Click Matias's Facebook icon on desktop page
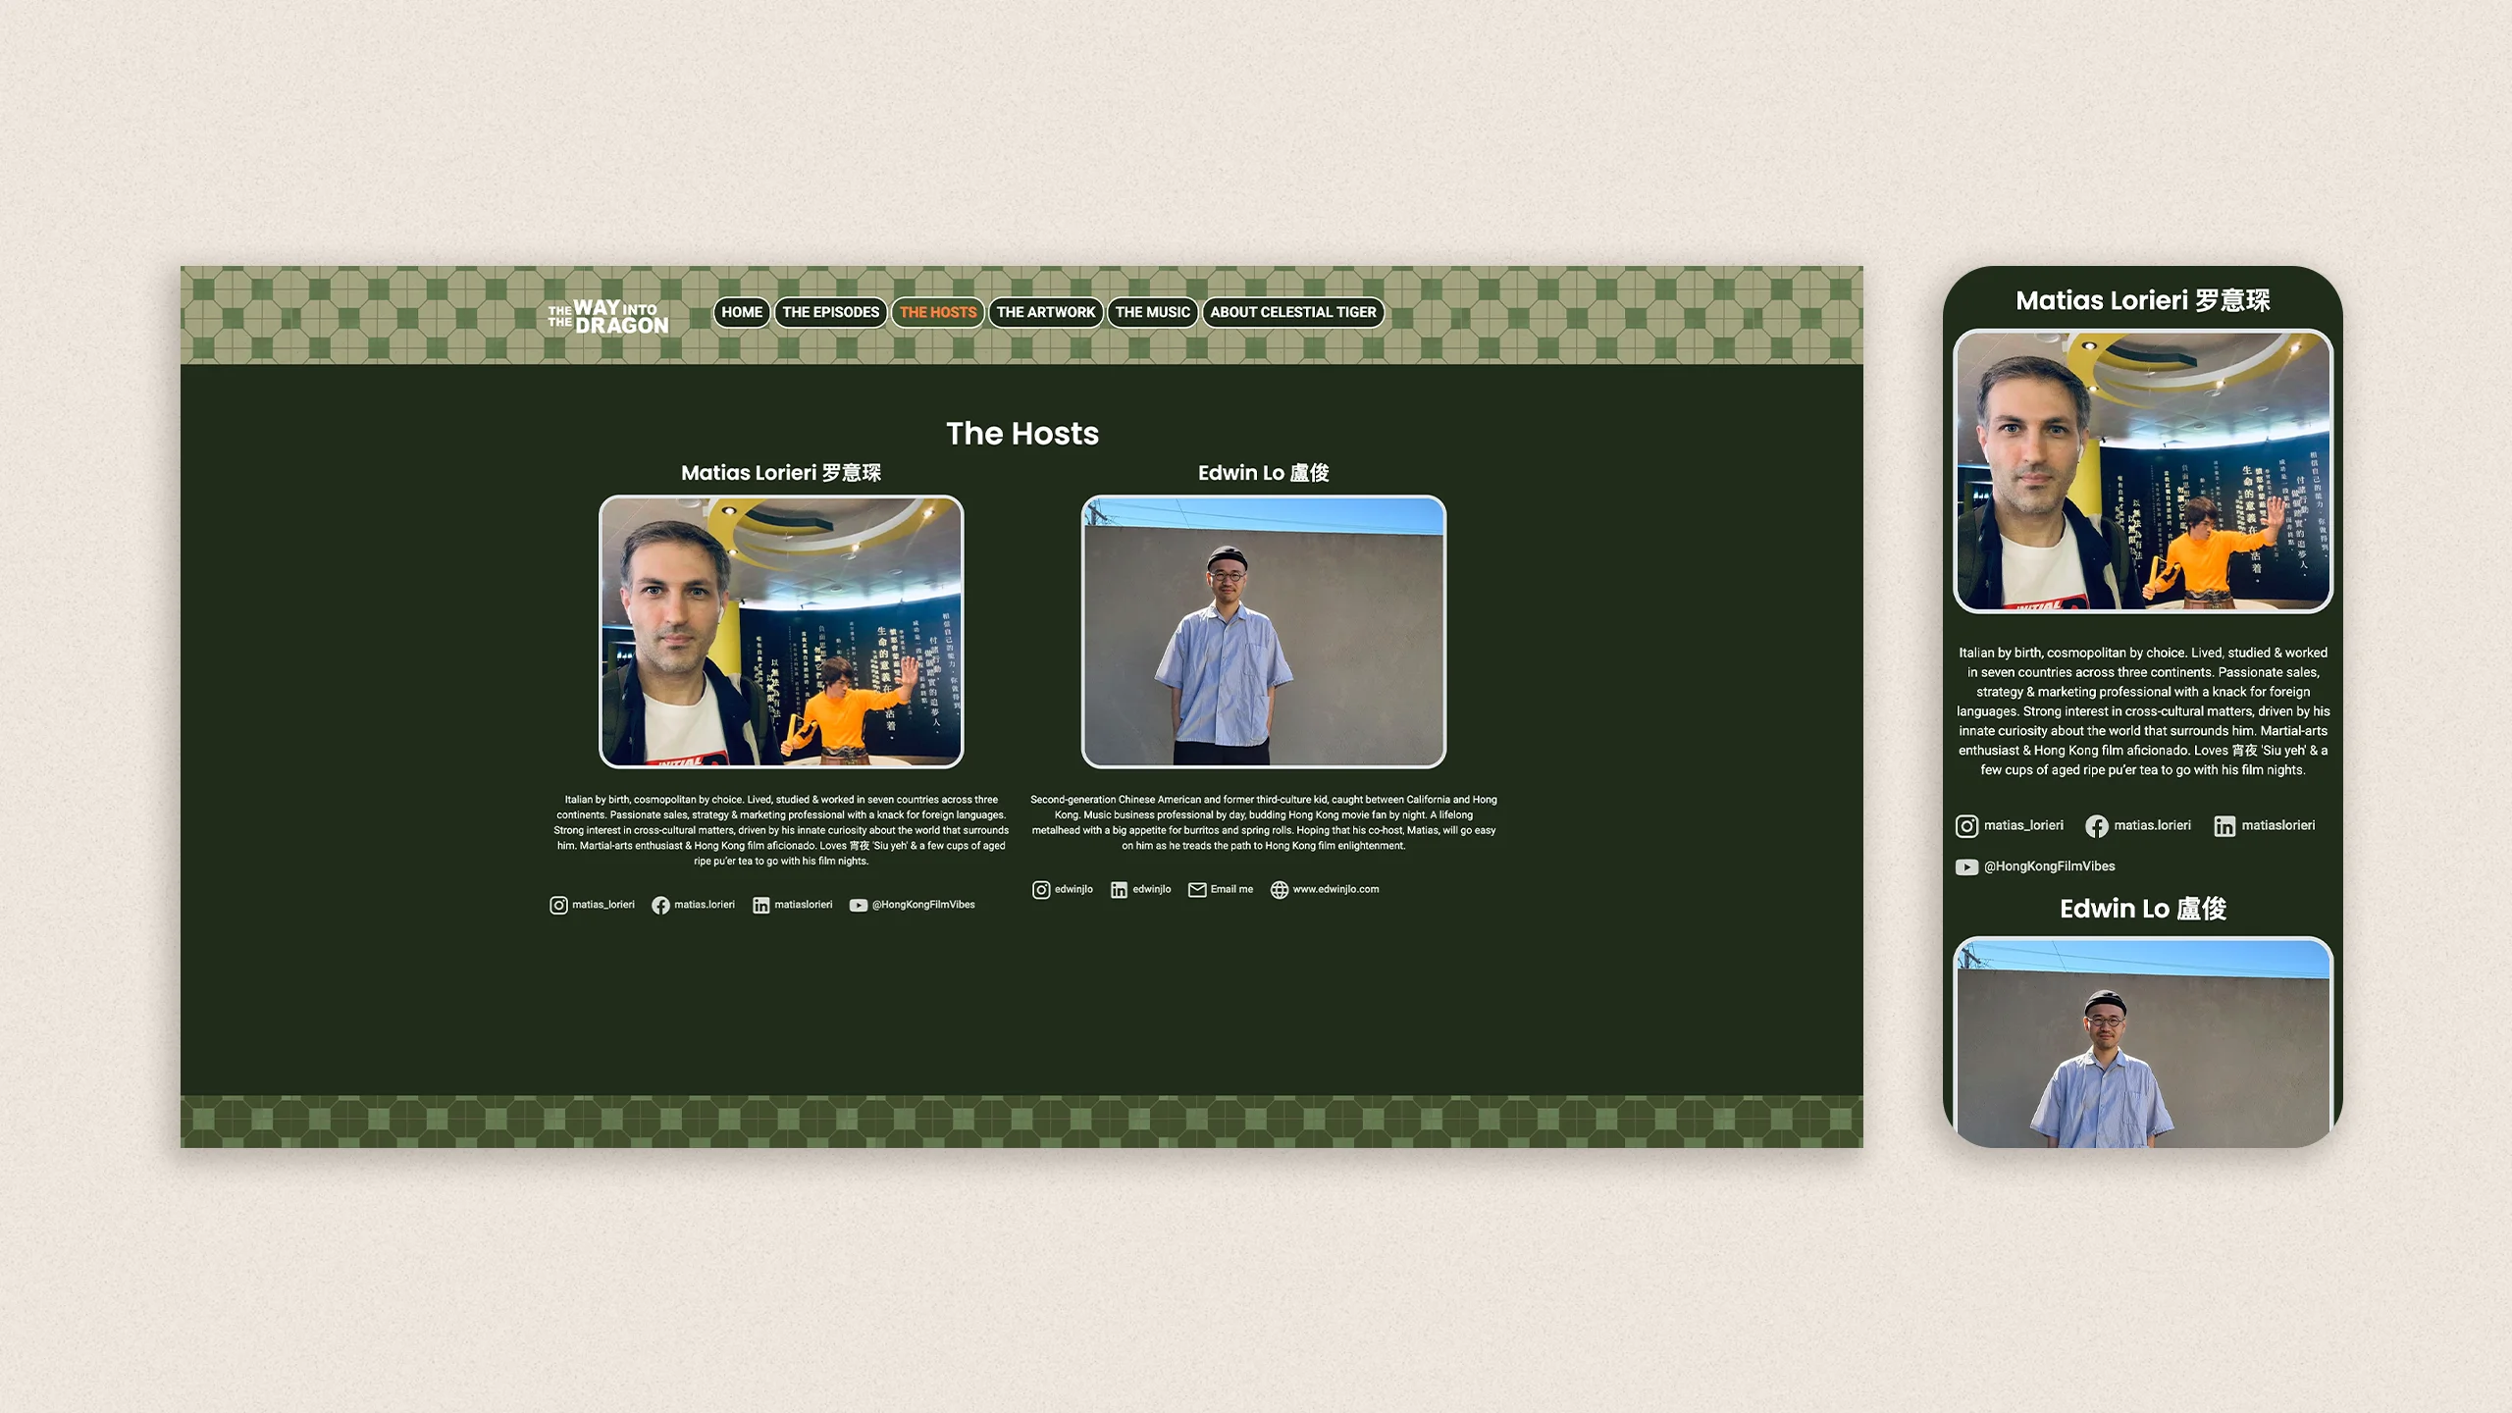This screenshot has height=1413, width=2512. tap(660, 905)
